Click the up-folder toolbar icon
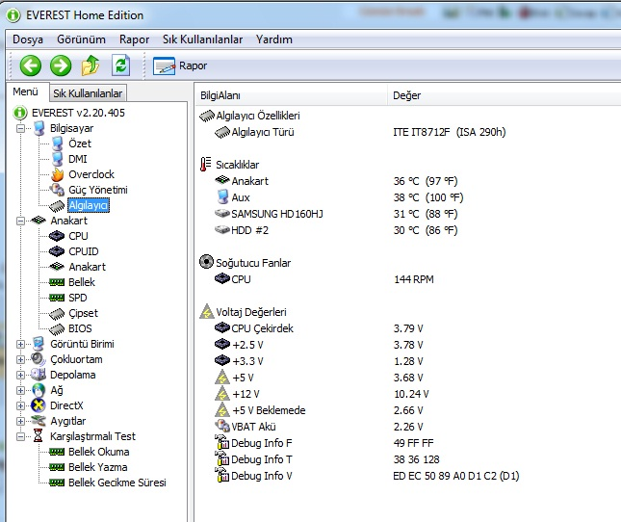 (91, 65)
